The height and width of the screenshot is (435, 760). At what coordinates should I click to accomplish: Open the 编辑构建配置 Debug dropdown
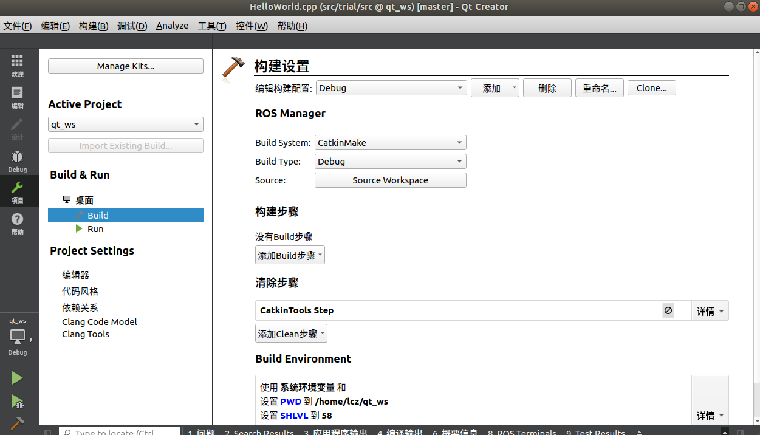[391, 87]
